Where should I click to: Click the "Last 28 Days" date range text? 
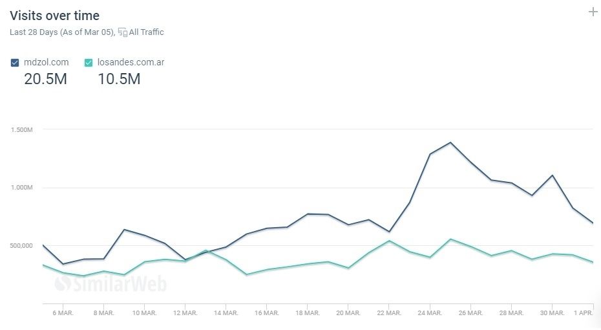click(36, 32)
